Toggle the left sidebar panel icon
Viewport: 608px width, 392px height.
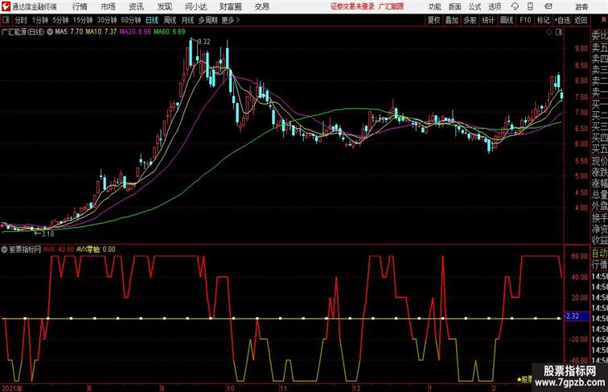pyautogui.click(x=6, y=20)
